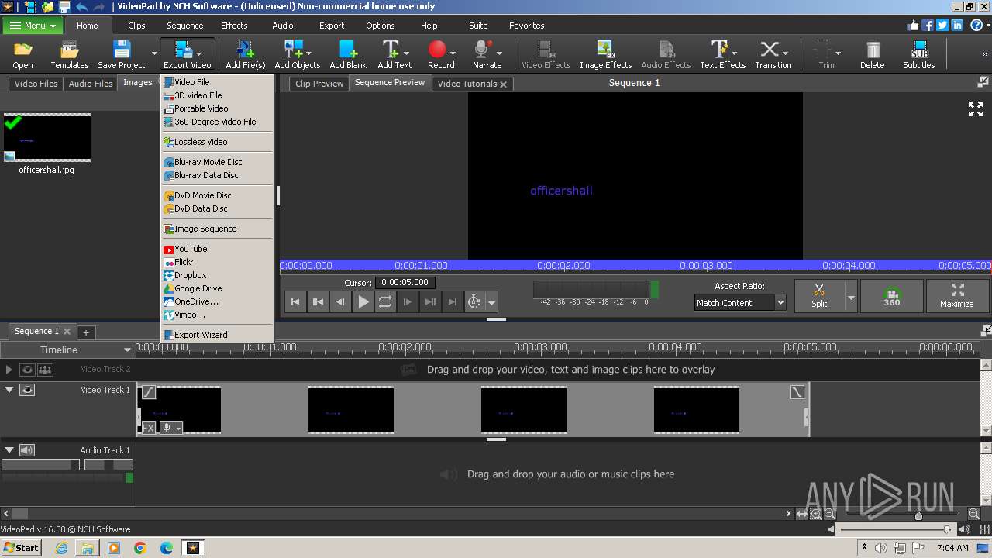Open the playback speed dropdown arrow

tap(491, 303)
